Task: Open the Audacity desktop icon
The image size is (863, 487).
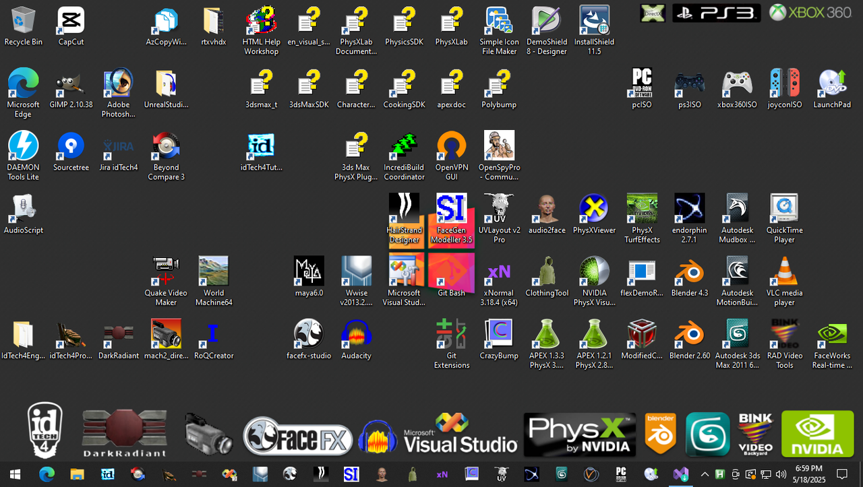Action: (x=356, y=339)
